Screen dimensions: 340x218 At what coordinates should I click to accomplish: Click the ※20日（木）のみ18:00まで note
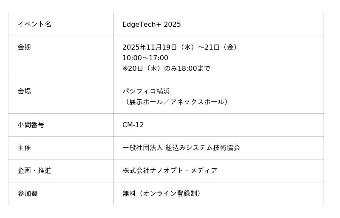166,68
